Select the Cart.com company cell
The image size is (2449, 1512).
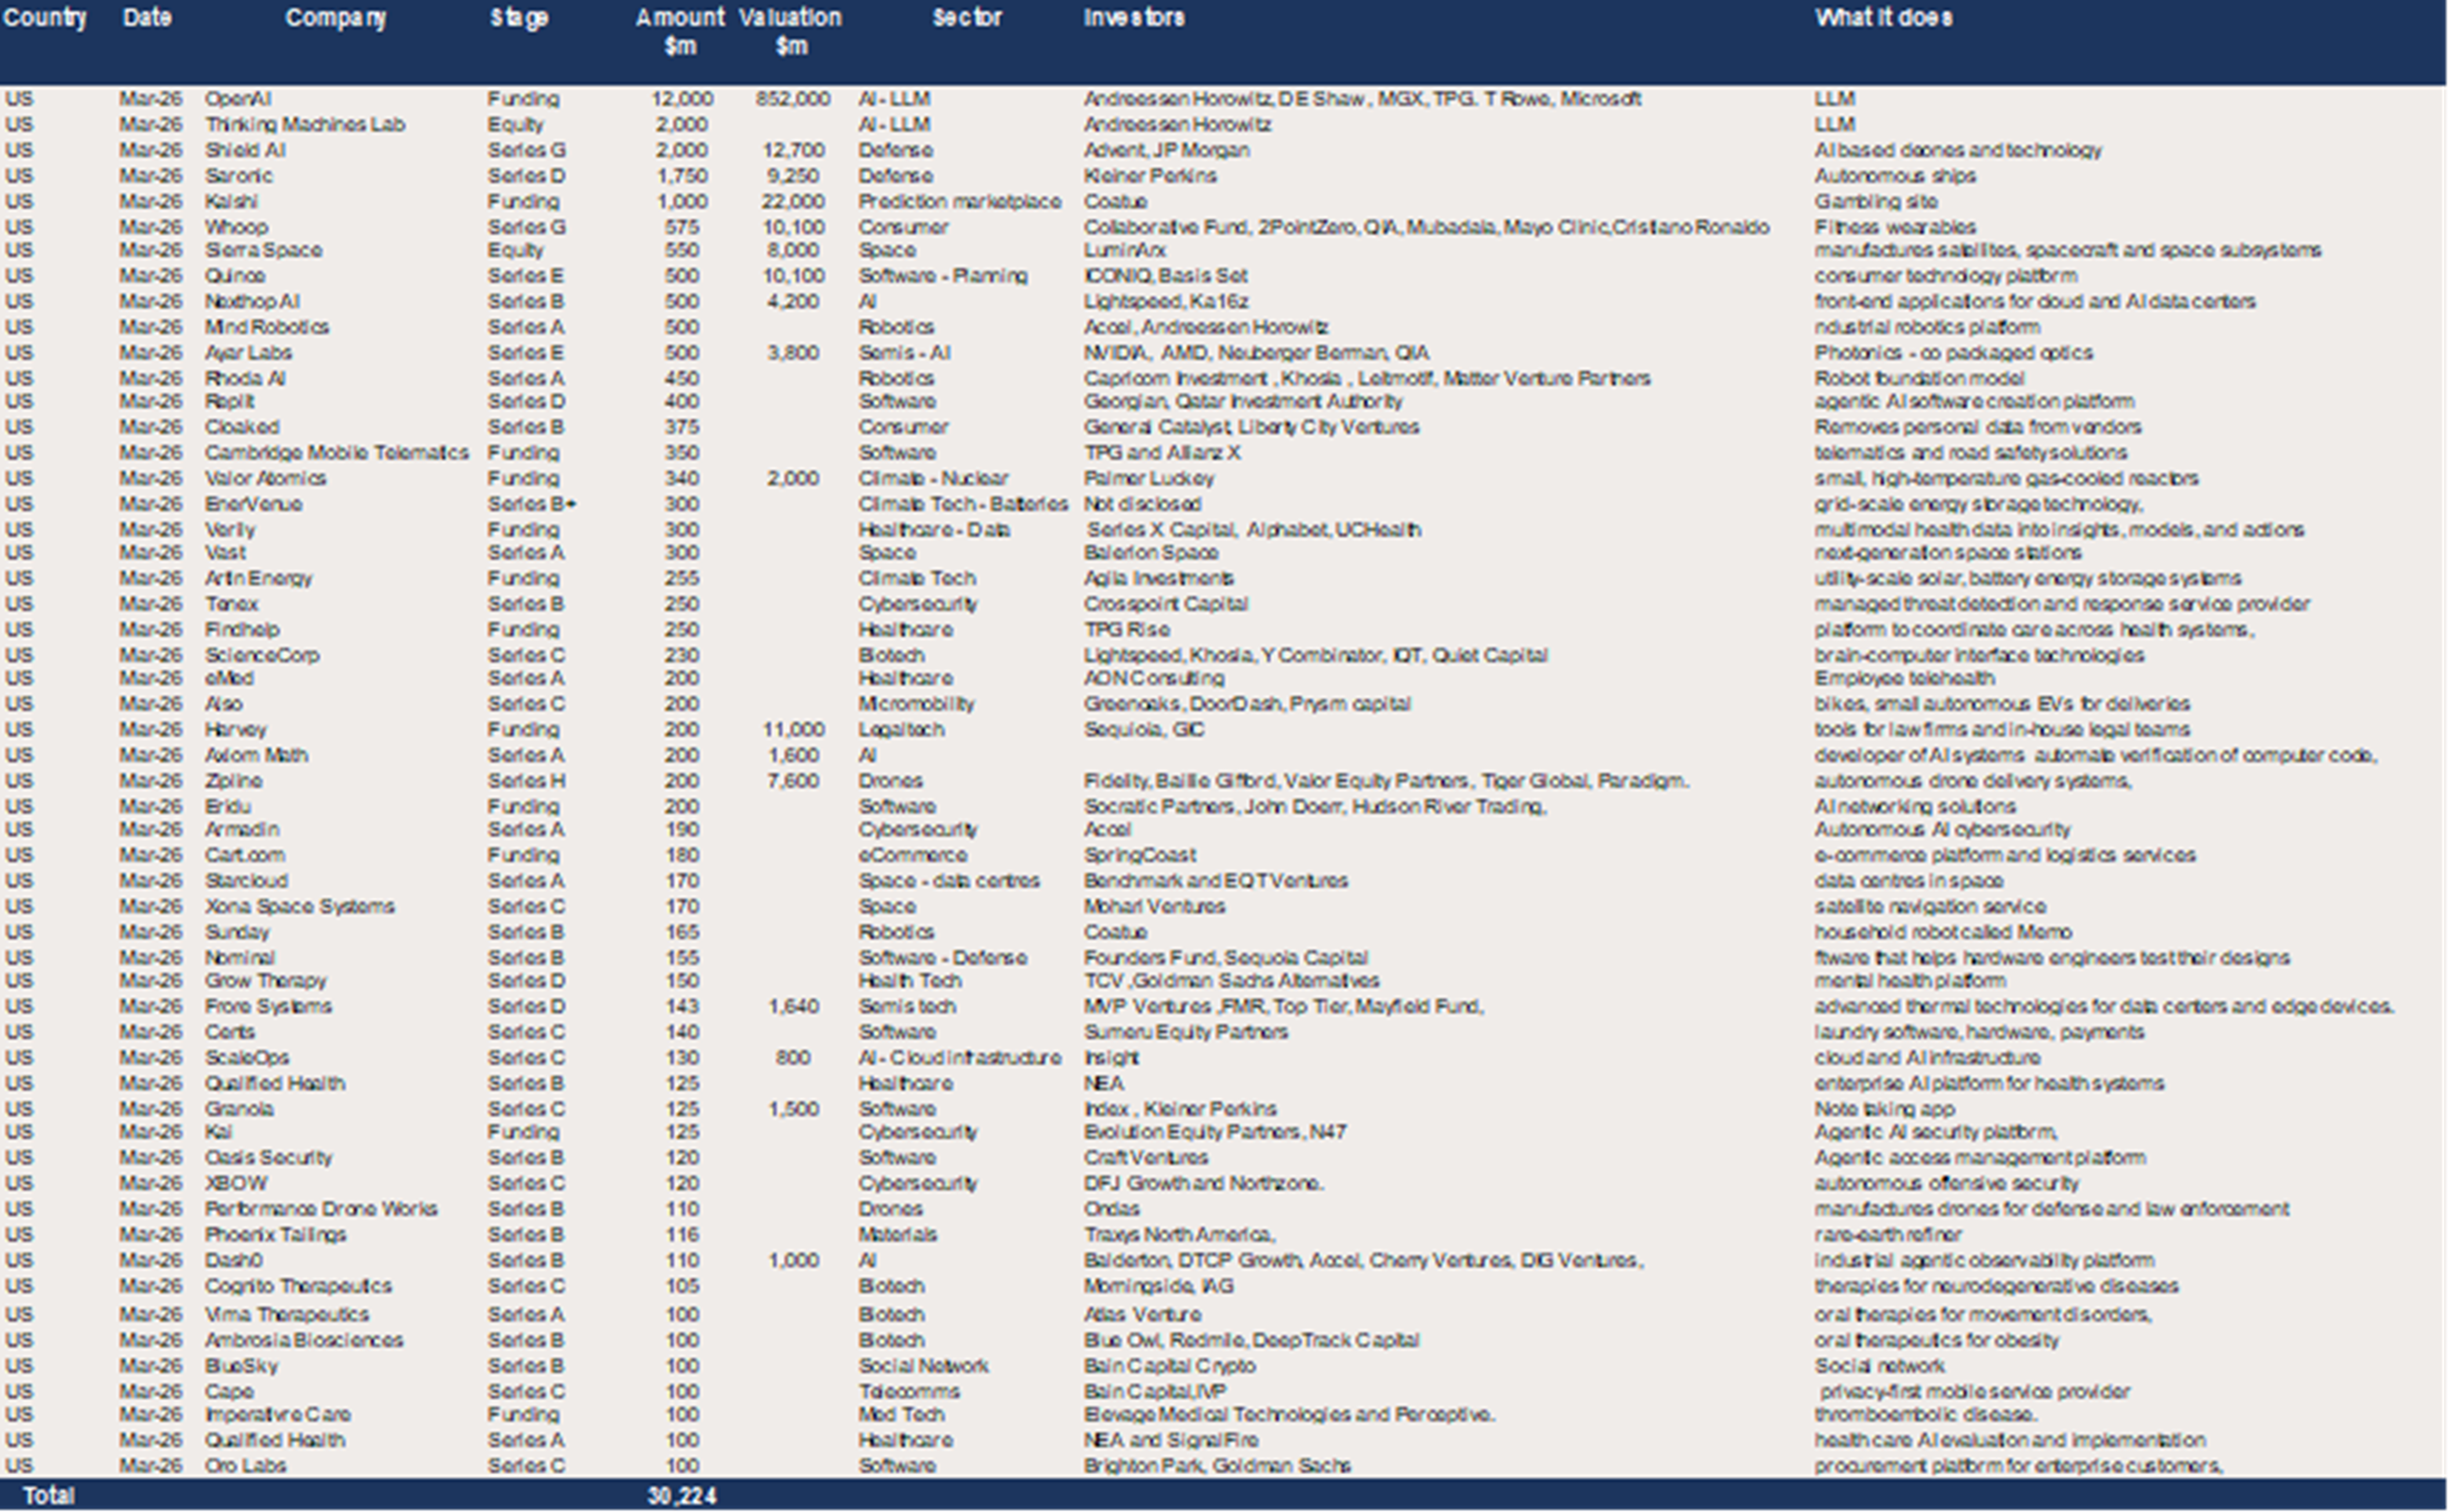click(244, 856)
